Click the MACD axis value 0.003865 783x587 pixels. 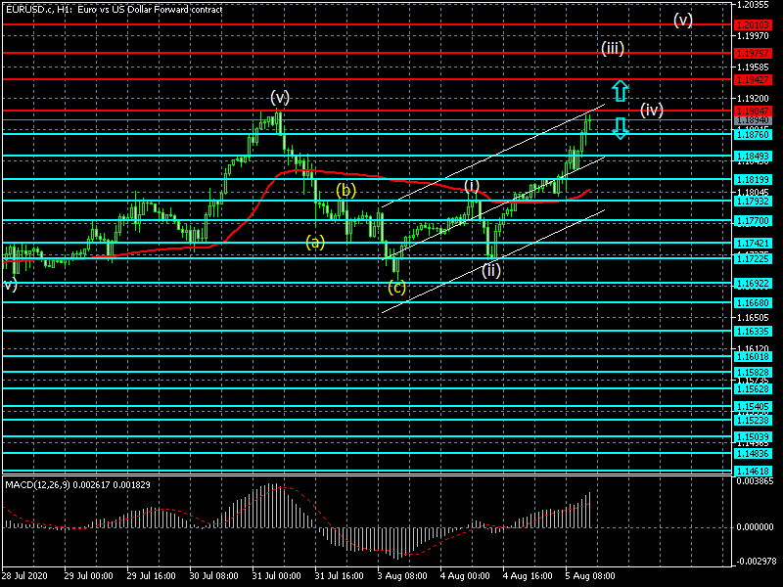(x=755, y=481)
